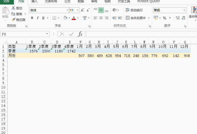
Task: Open Alignment group dialog launcher
Action: click(x=150, y=26)
